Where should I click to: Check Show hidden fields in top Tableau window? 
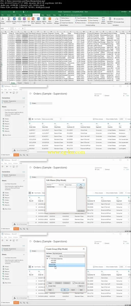click(105, 119)
